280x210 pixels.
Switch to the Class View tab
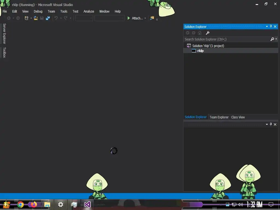tap(238, 117)
